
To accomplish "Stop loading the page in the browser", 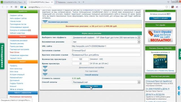I will tap(11, 7).
